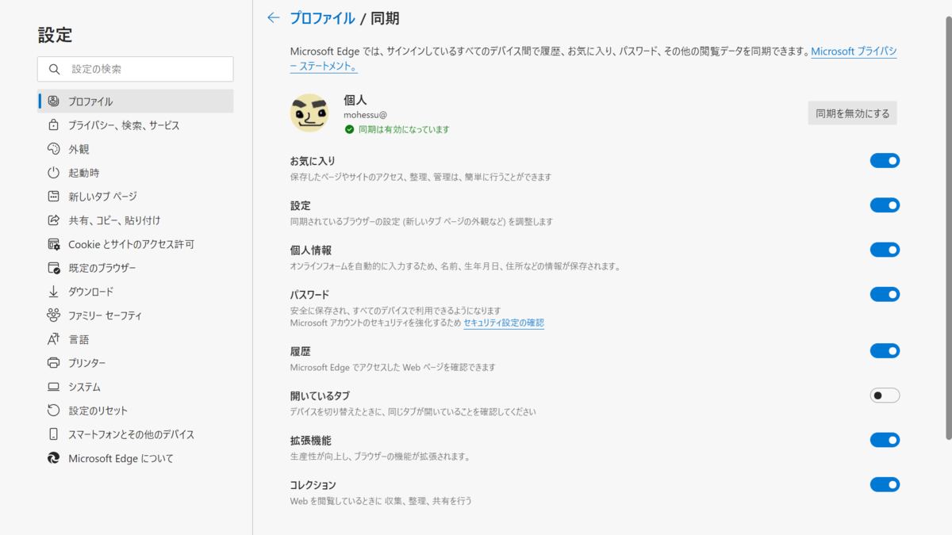
Task: Click the mohessu@ account text
Action: (365, 115)
